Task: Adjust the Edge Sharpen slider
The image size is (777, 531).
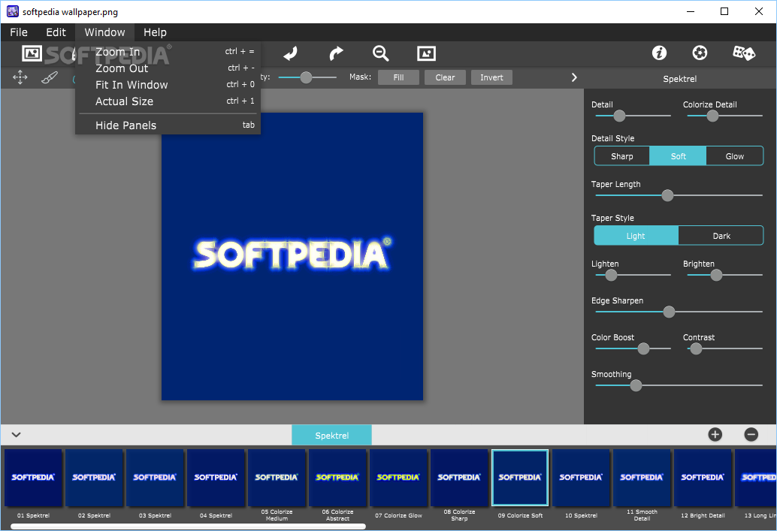Action: point(669,312)
